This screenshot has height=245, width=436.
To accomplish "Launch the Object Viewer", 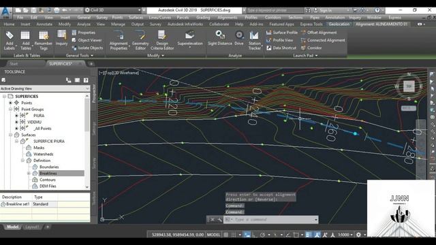I will [x=87, y=40].
